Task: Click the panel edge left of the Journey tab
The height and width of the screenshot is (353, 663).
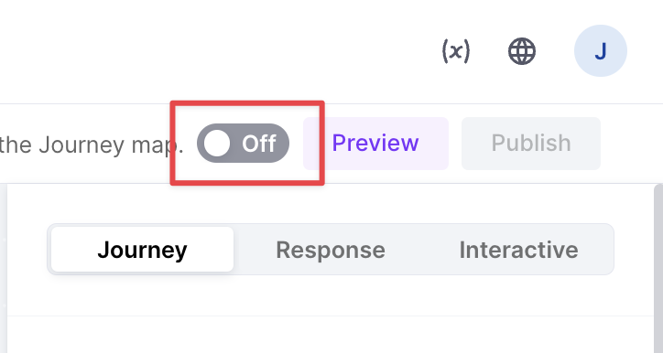Action: (4, 269)
